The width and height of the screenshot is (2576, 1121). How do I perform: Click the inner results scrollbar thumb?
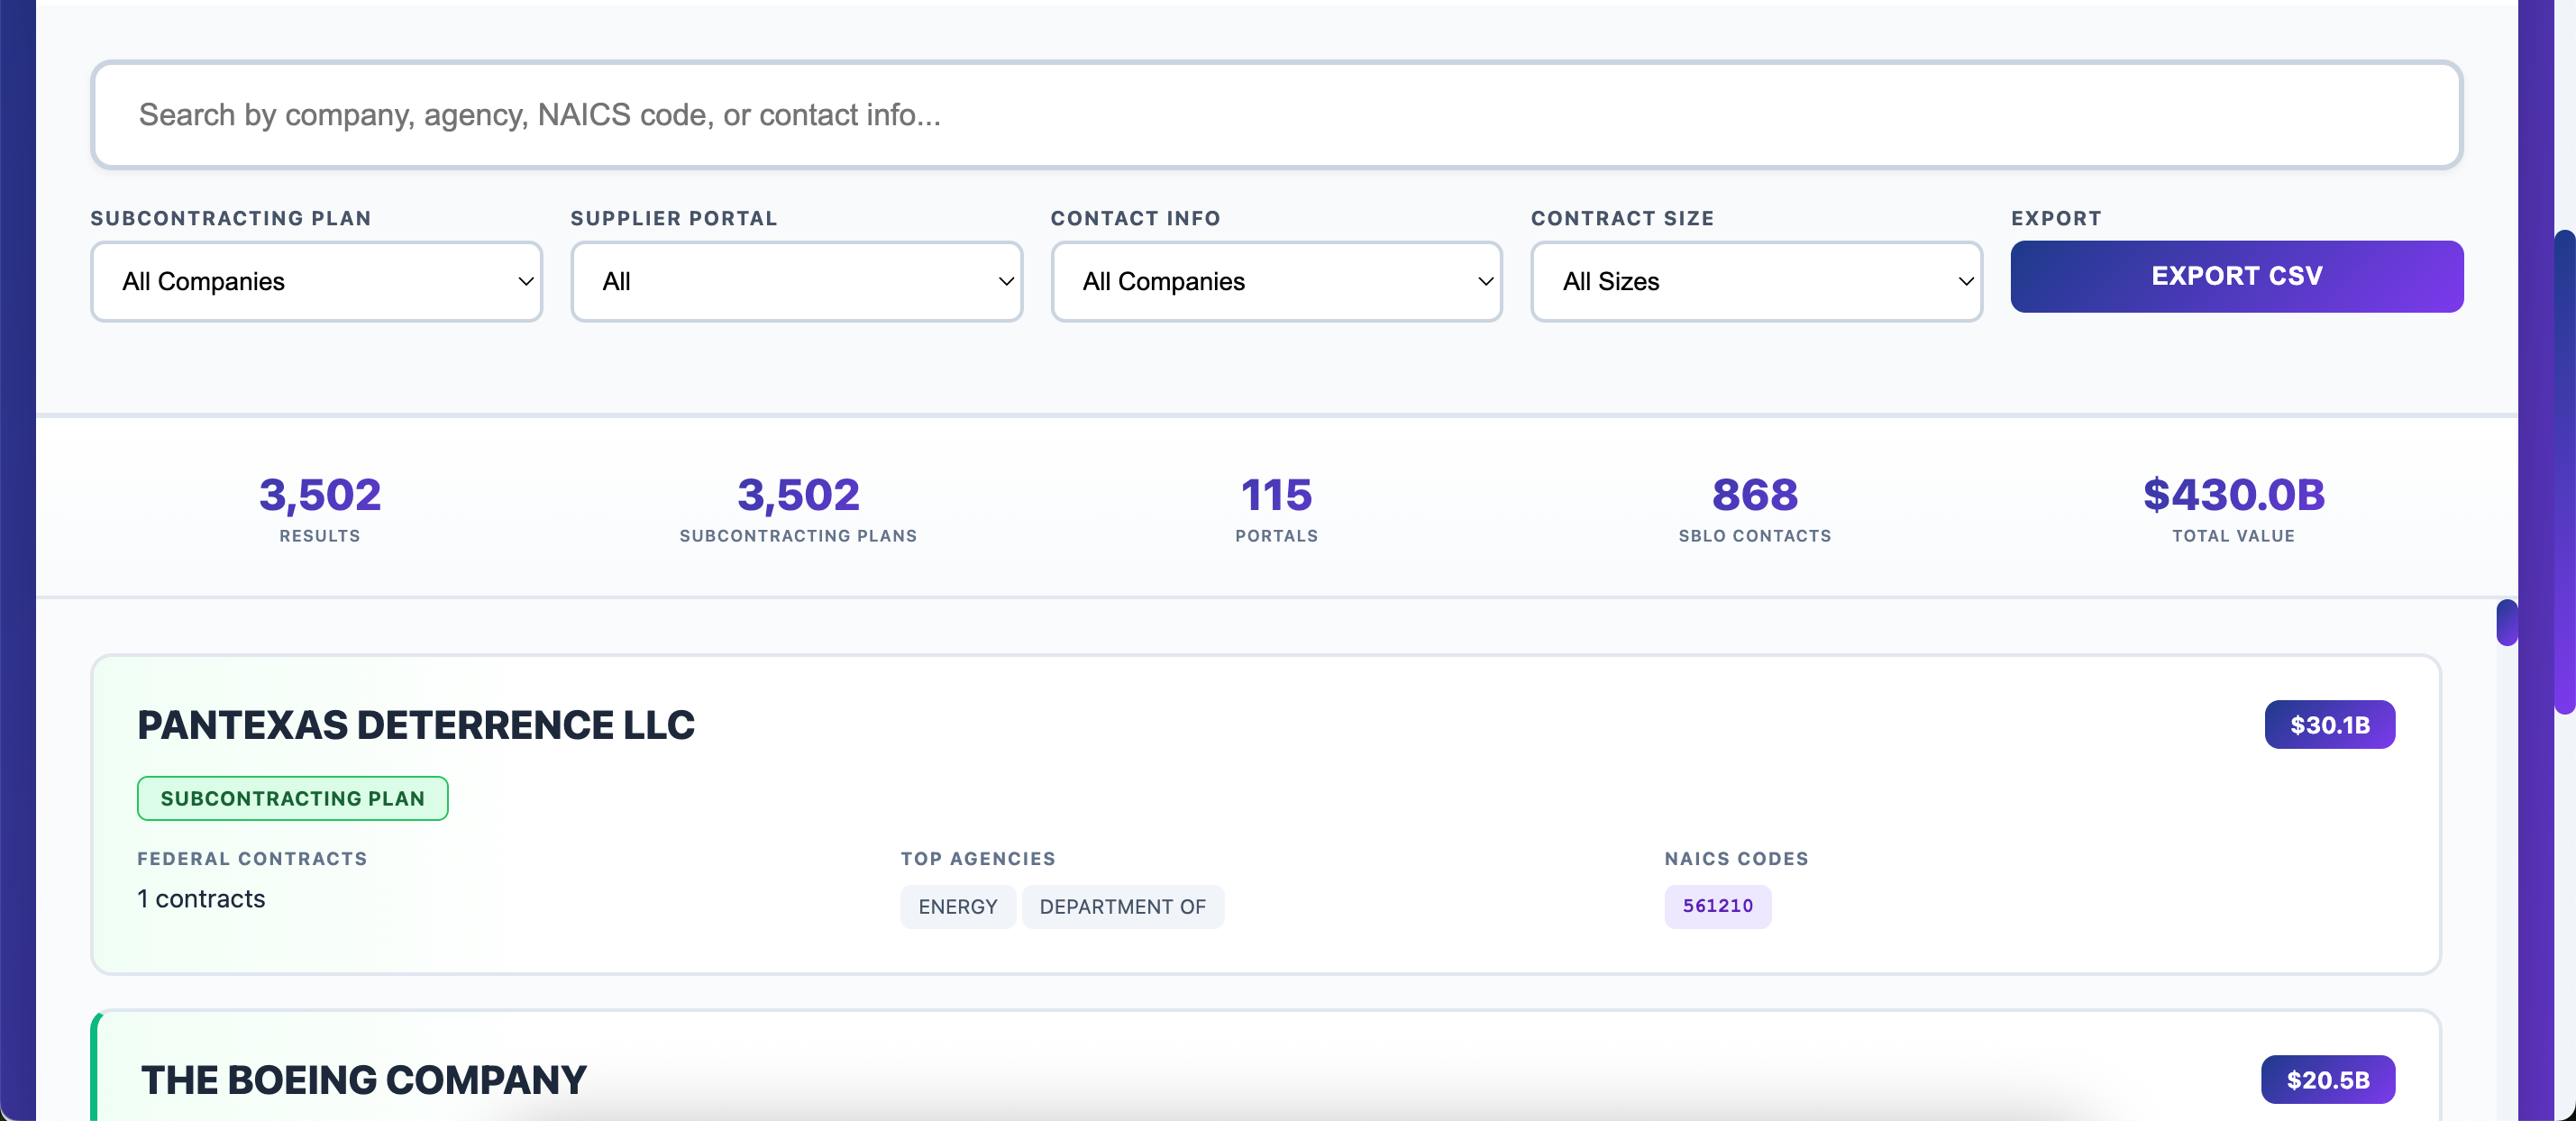click(x=2506, y=622)
